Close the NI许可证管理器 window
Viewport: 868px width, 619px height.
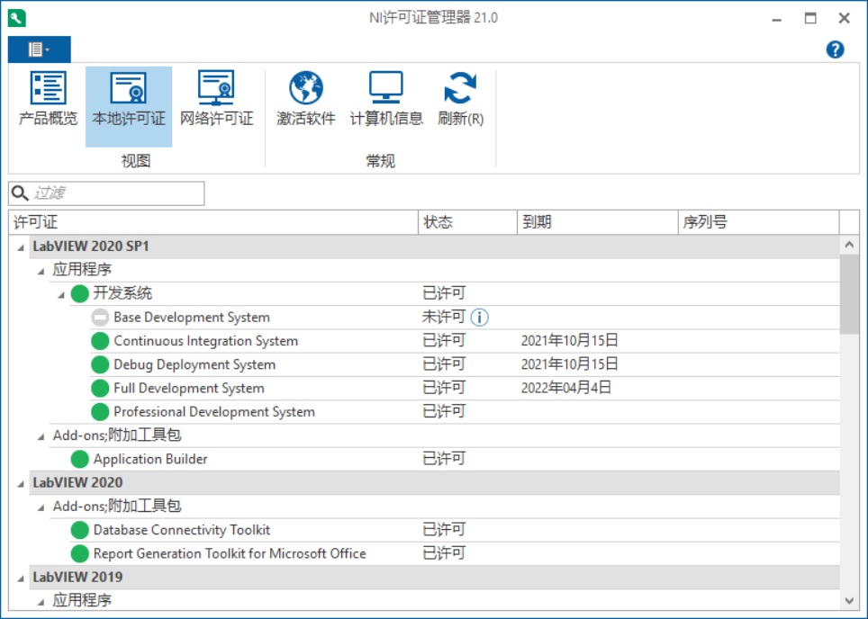point(845,18)
